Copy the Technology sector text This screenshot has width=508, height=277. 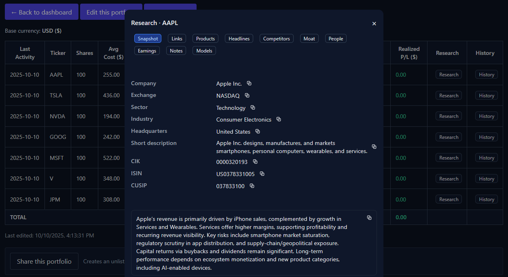pos(252,108)
